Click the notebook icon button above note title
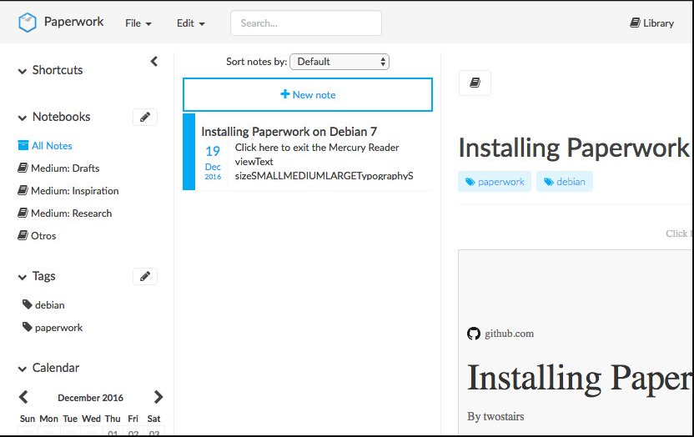The image size is (694, 437). pos(475,83)
